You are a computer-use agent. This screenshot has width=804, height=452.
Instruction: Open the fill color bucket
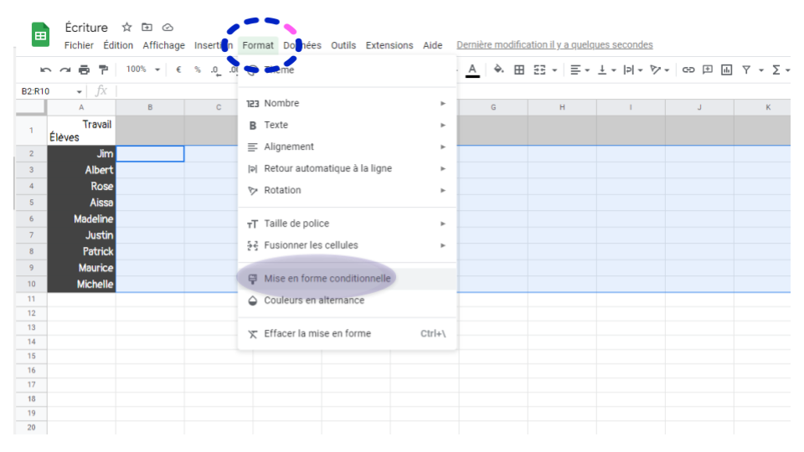pyautogui.click(x=499, y=69)
